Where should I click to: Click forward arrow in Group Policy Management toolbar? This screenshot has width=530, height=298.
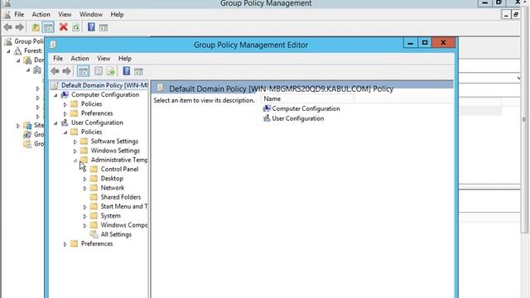coord(20,27)
